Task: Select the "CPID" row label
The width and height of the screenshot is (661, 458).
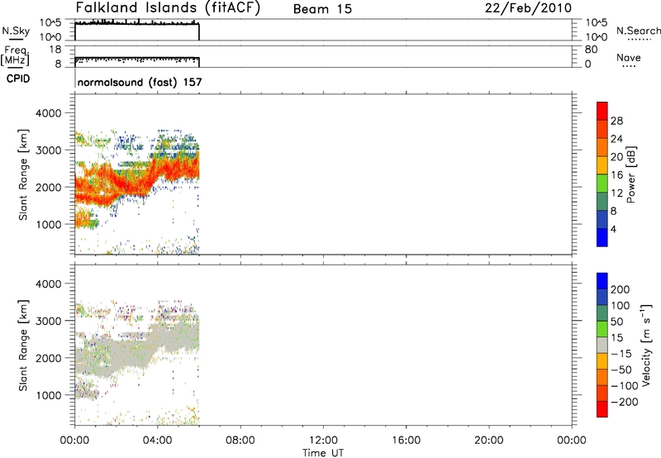Action: [18, 79]
